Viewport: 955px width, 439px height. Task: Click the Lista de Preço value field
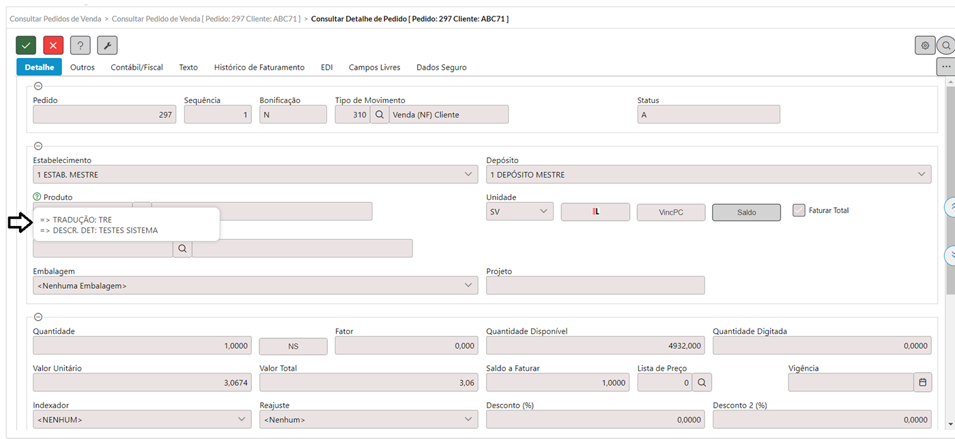tap(665, 382)
